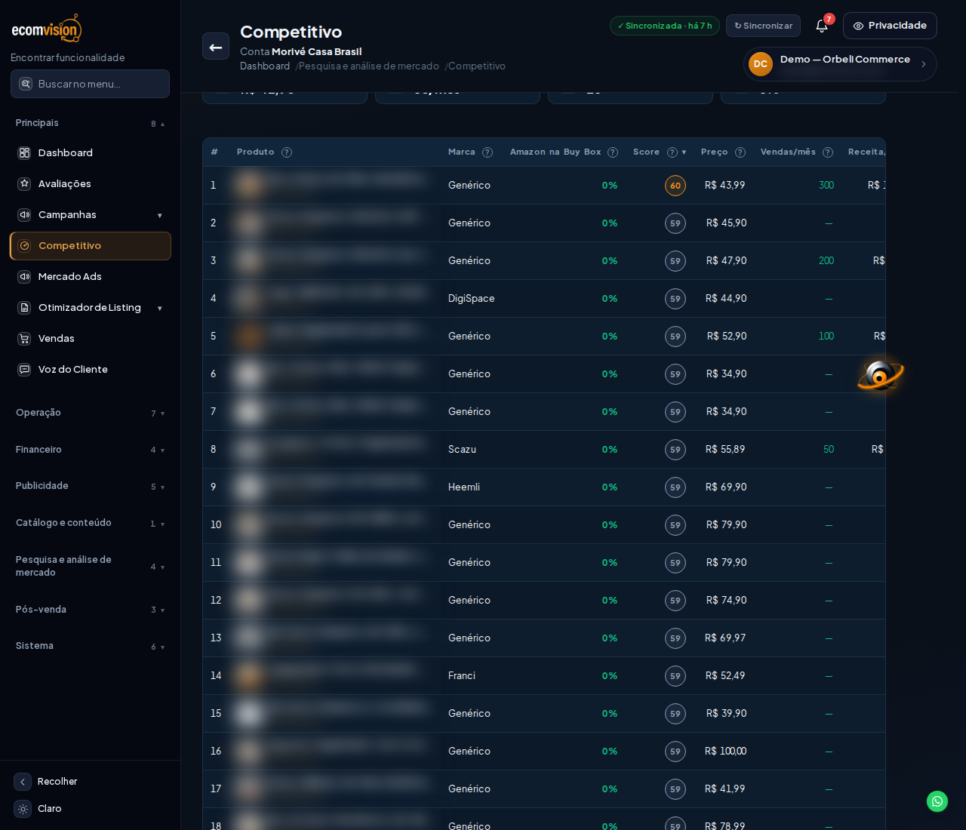Expand the Catálogo e conteúdo section
This screenshot has height=830, width=966.
(x=90, y=523)
